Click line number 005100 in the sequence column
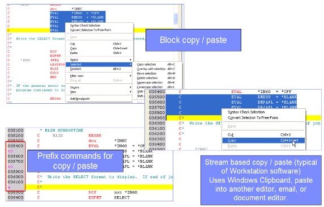Image resolution: width=324 pixels, height=207 pixels. tap(15, 130)
